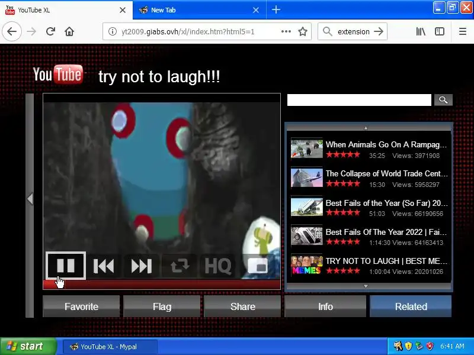
Task: Go to the browser home page
Action: (x=69, y=31)
